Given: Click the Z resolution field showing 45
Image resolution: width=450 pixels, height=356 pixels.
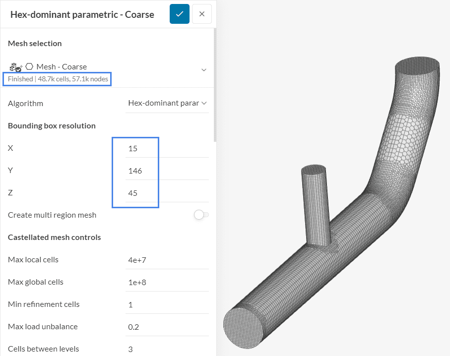Looking at the screenshot, I should [167, 193].
